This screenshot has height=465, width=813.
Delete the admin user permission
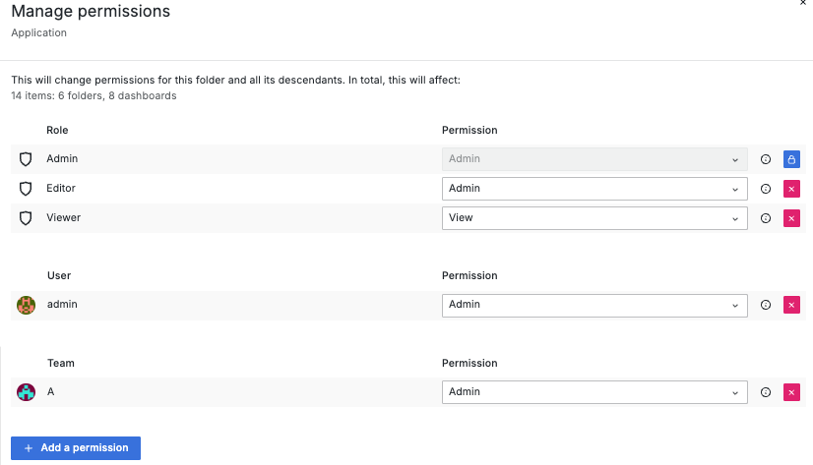pos(791,306)
